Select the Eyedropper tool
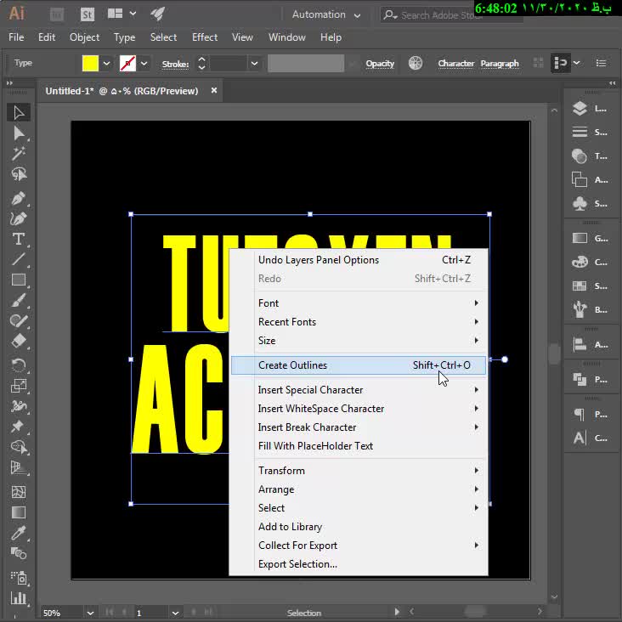 coord(18,533)
